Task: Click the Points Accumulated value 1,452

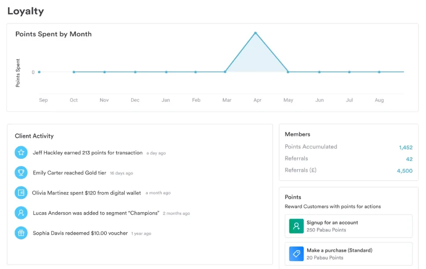Action: tap(405, 147)
